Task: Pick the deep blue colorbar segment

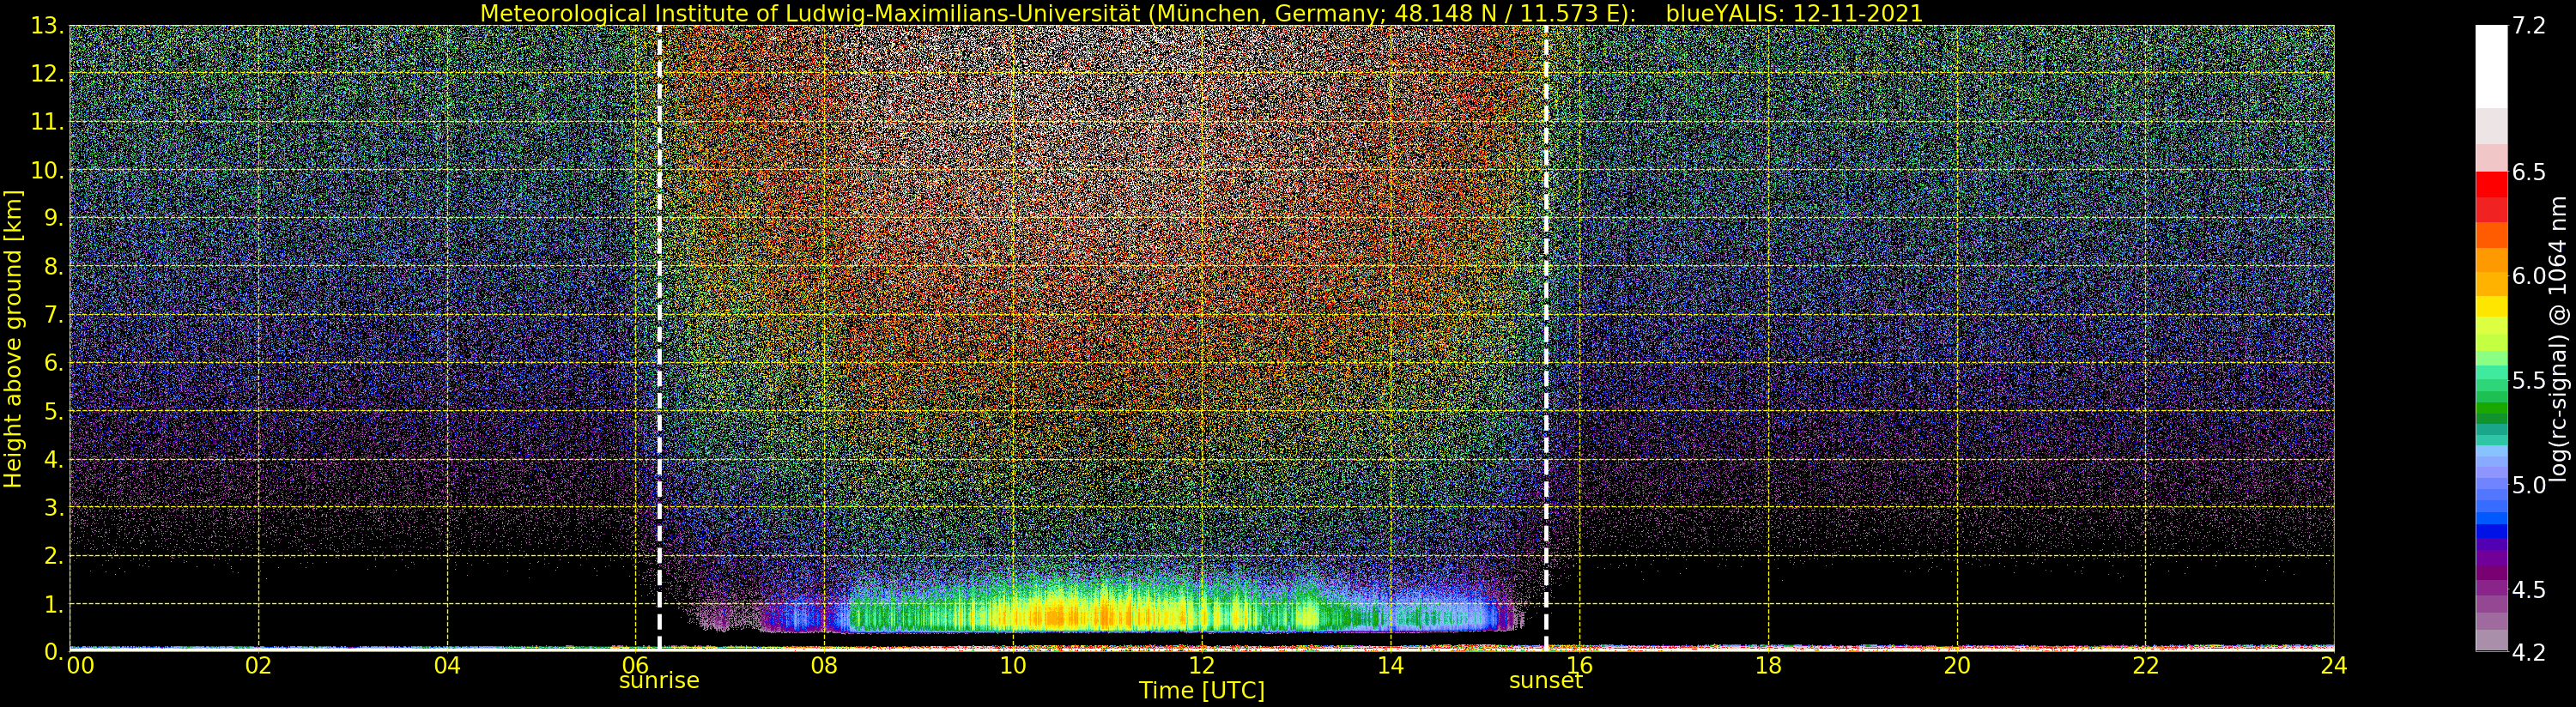Action: (x=2491, y=531)
